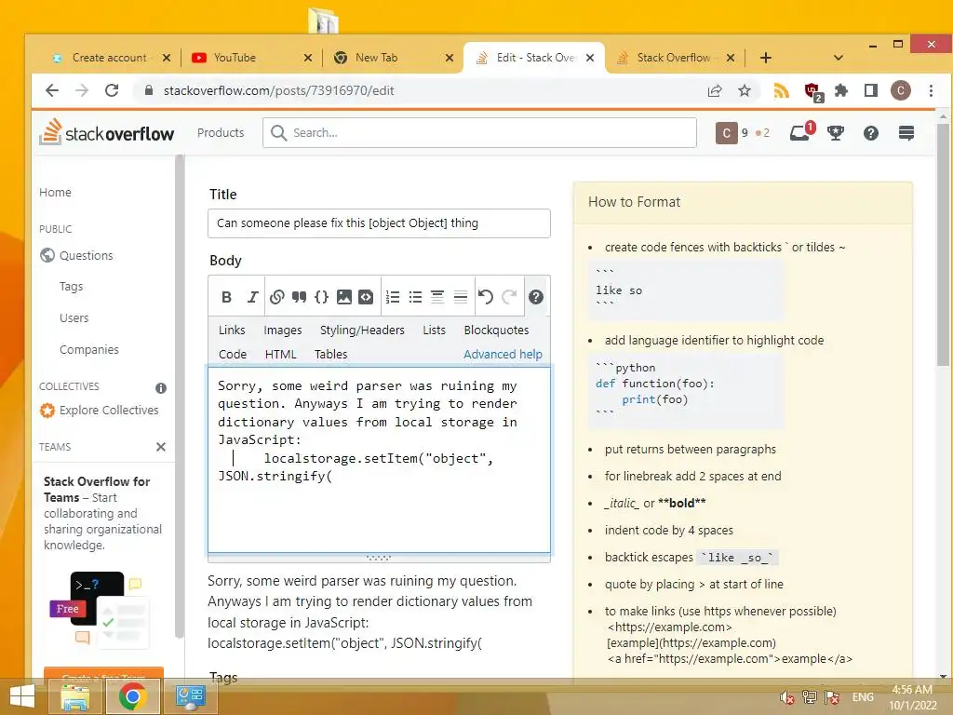953x715 pixels.
Task: Open editor formatting help question icon
Action: [535, 297]
